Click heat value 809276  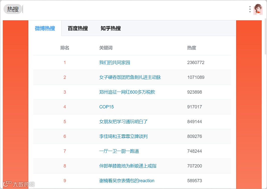(x=195, y=136)
